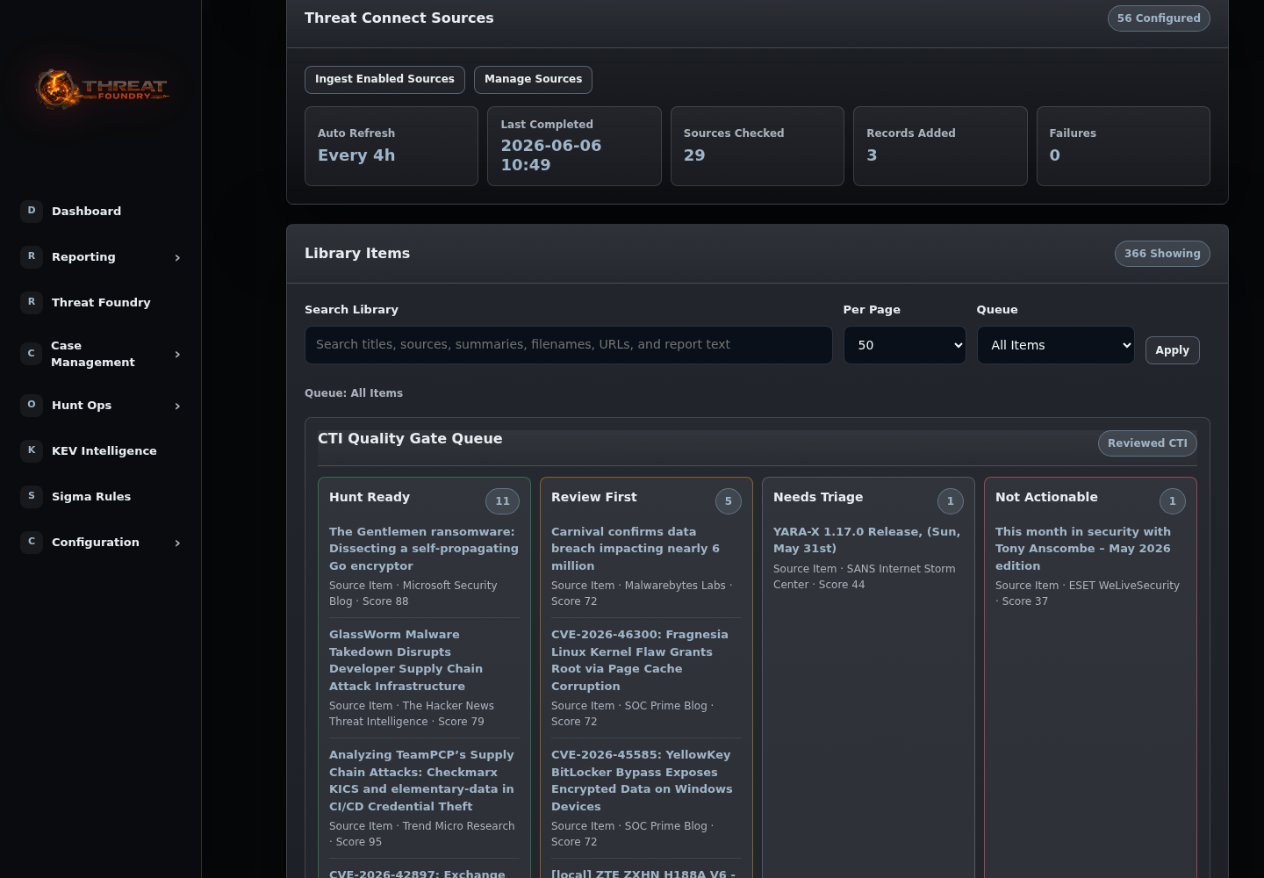Open YARA-X 1.17.0 Release link
This screenshot has width=1264, height=878.
(x=866, y=540)
